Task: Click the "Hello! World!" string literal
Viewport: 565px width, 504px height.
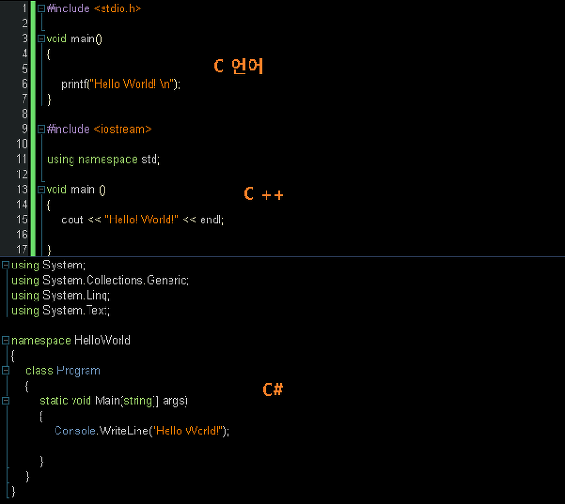Action: [141, 219]
